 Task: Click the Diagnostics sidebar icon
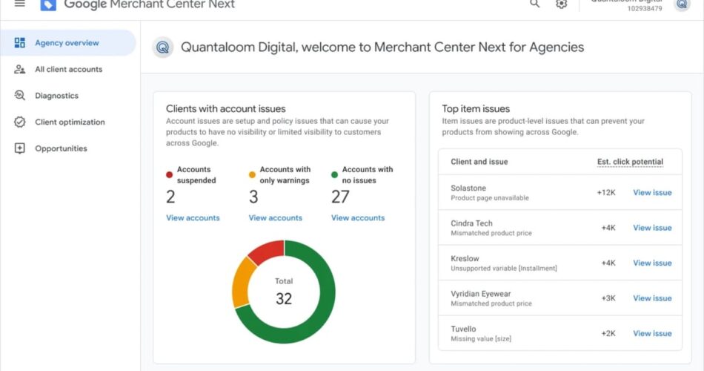click(x=20, y=96)
